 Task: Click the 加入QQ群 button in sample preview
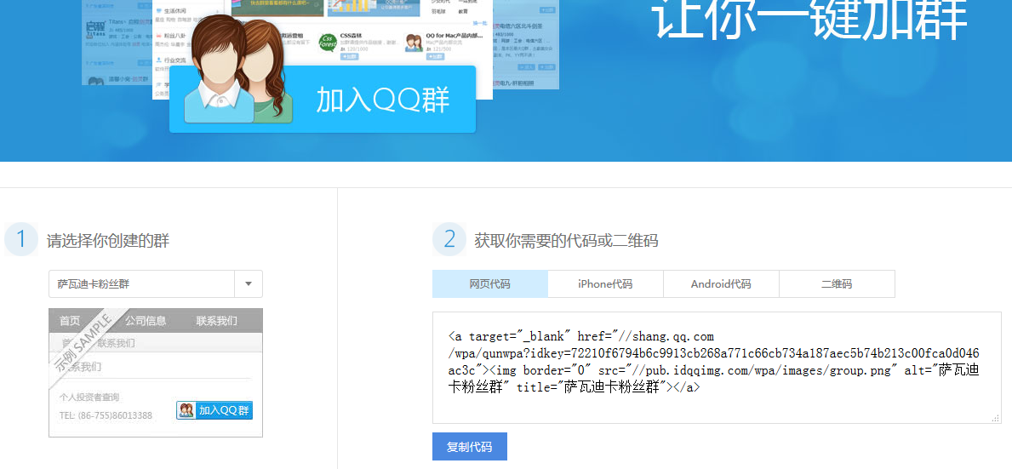(x=215, y=410)
